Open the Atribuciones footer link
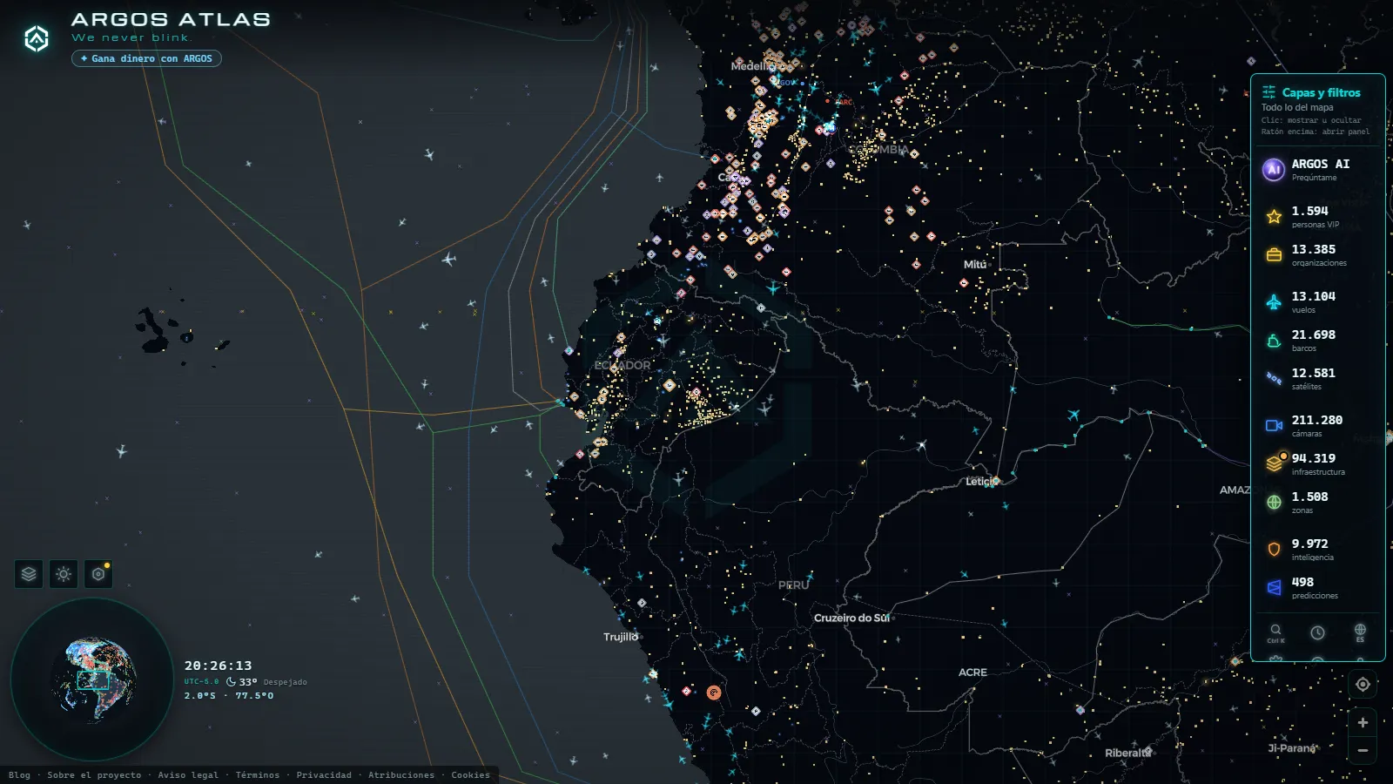 (401, 774)
